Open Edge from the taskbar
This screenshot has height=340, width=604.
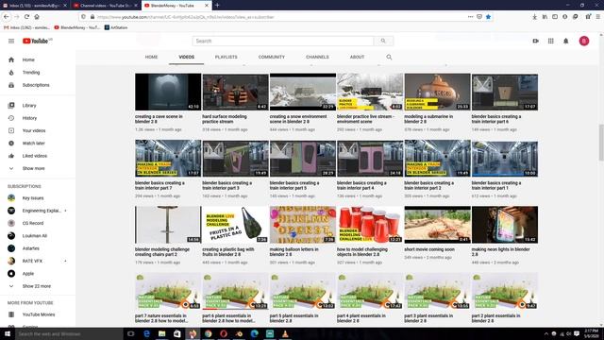(x=147, y=333)
